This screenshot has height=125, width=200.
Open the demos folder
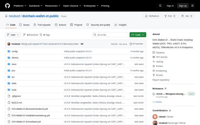[x=15, y=57]
